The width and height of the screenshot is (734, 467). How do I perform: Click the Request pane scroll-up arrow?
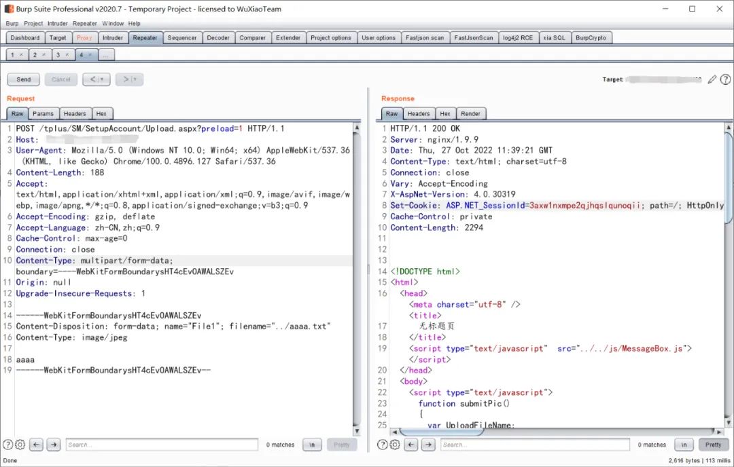click(x=357, y=128)
